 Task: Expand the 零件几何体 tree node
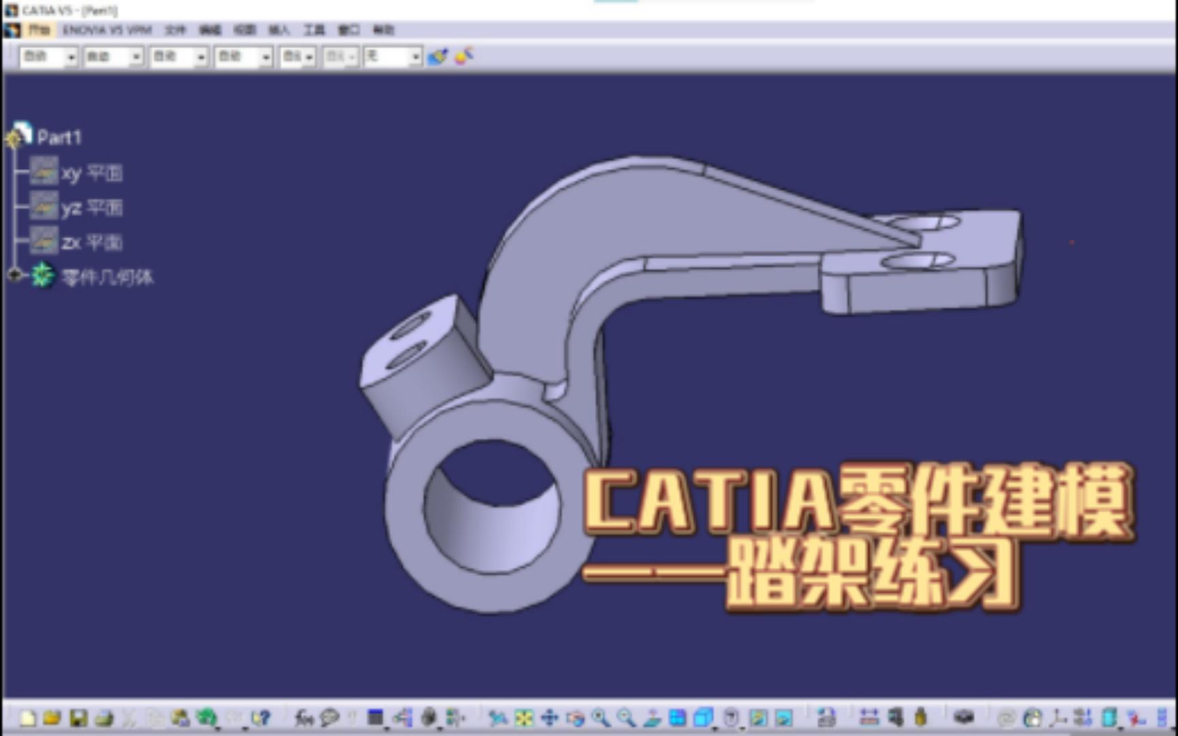[x=14, y=275]
